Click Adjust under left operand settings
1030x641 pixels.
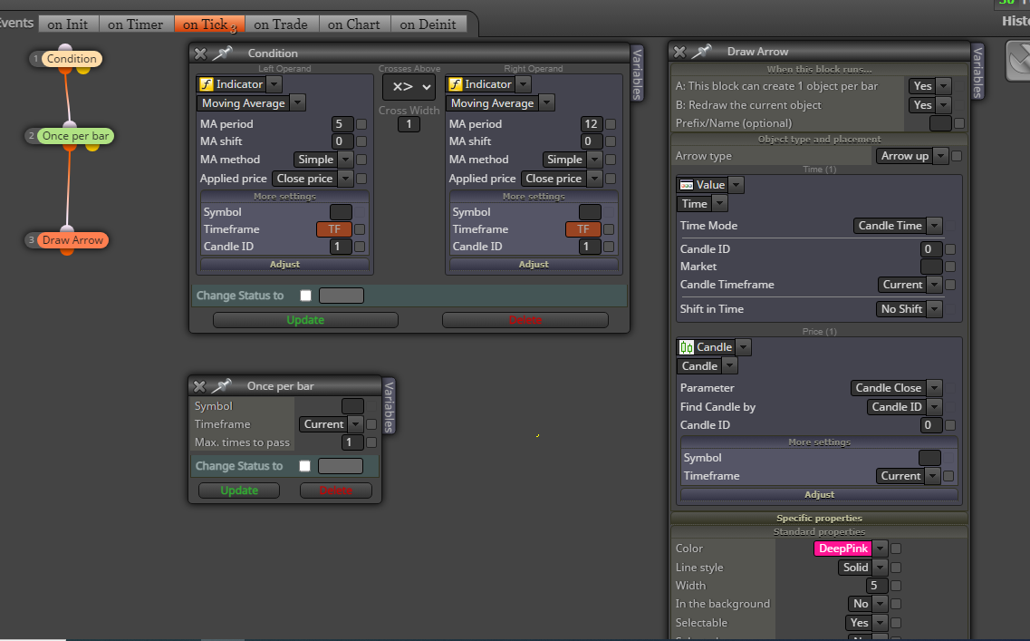tap(284, 265)
